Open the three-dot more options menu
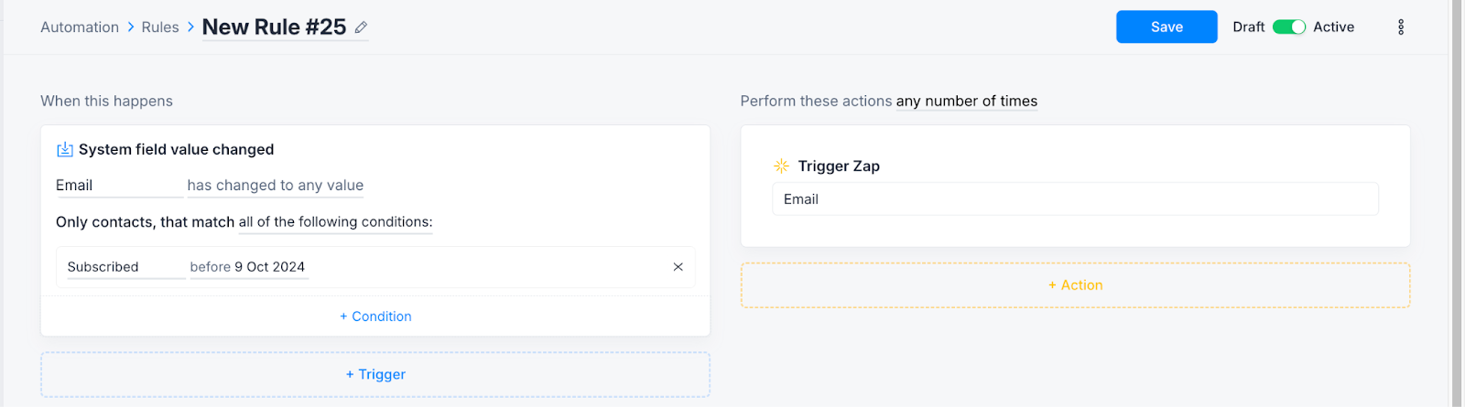 (1400, 27)
